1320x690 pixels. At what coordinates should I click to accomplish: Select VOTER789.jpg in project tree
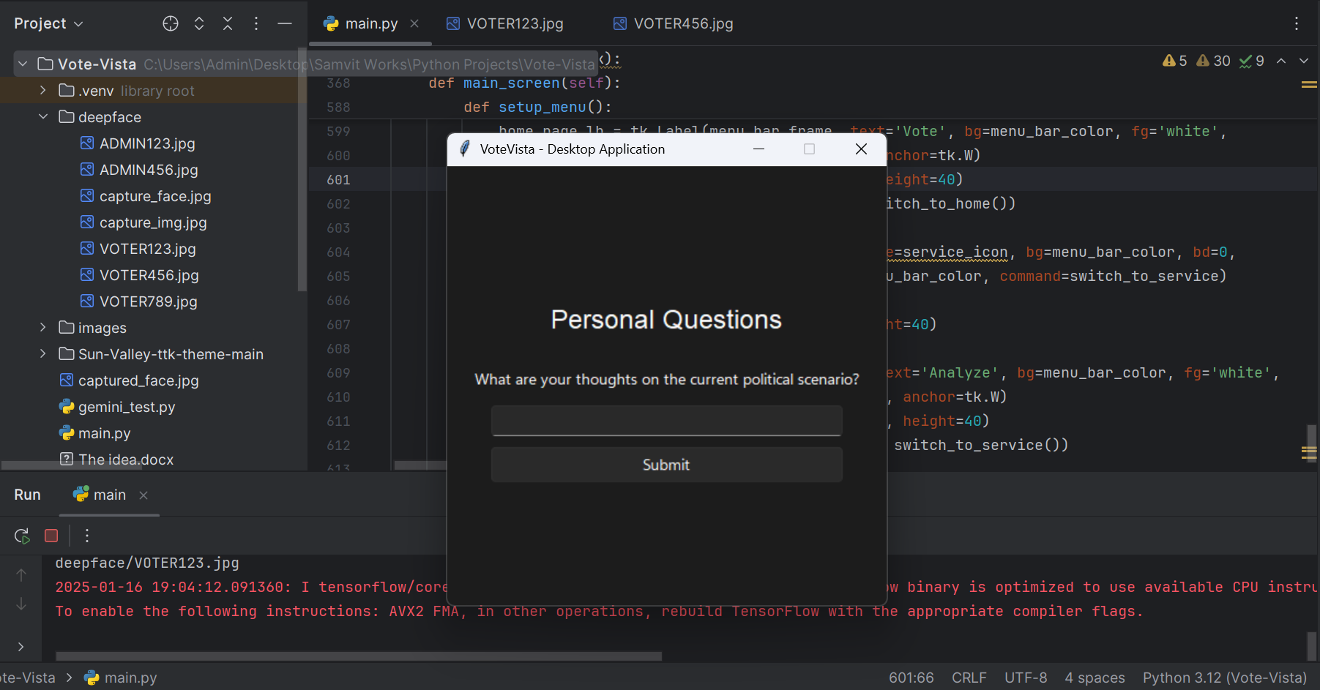click(x=149, y=301)
